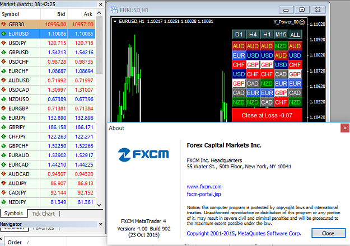Switch to the Symbols tab
The width and height of the screenshot is (350, 246).
tap(13, 214)
